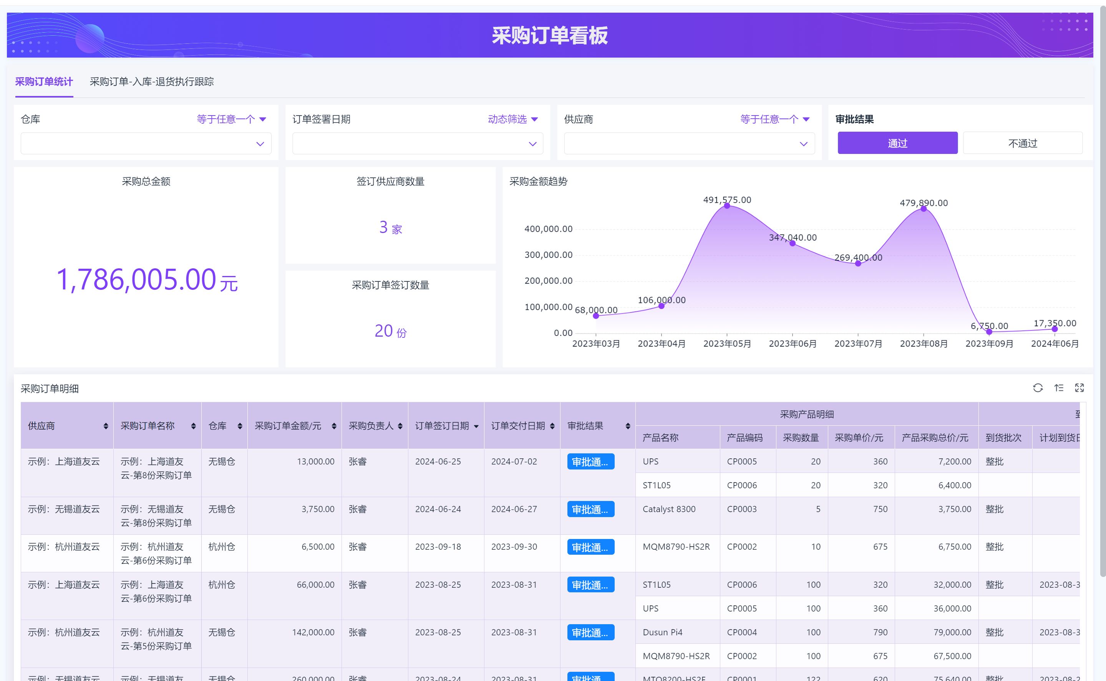Expand the 供应商 value select box
1106x681 pixels.
[x=689, y=144]
